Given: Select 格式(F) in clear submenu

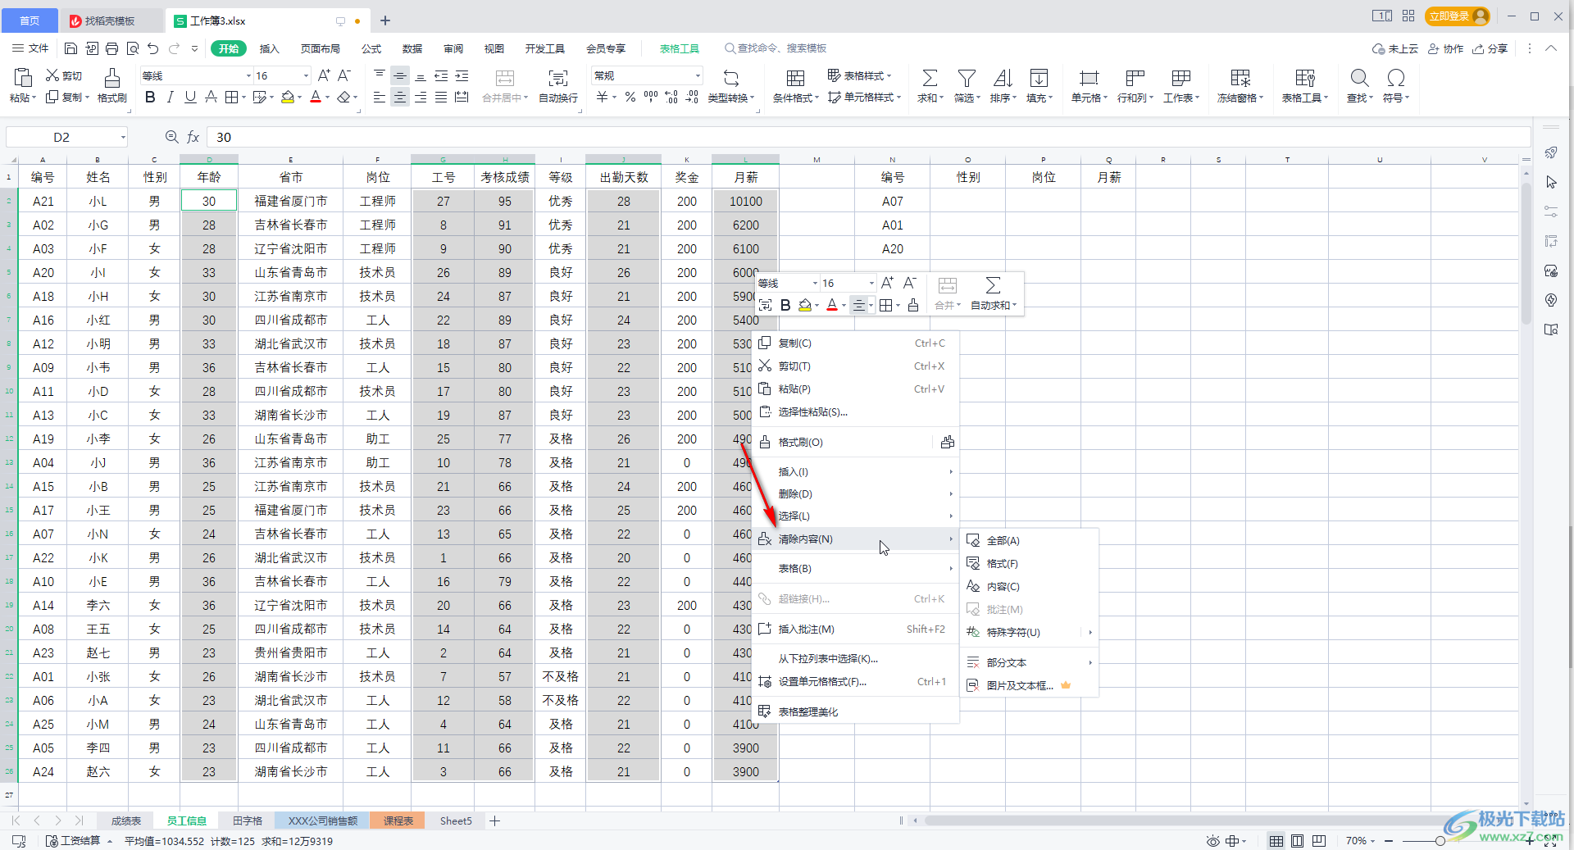Looking at the screenshot, I should (1029, 564).
